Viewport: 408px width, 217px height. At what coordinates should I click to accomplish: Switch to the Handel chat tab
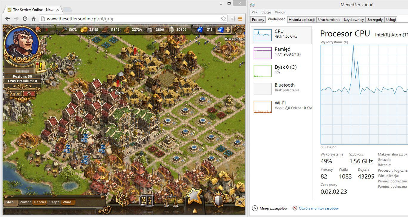click(x=40, y=202)
